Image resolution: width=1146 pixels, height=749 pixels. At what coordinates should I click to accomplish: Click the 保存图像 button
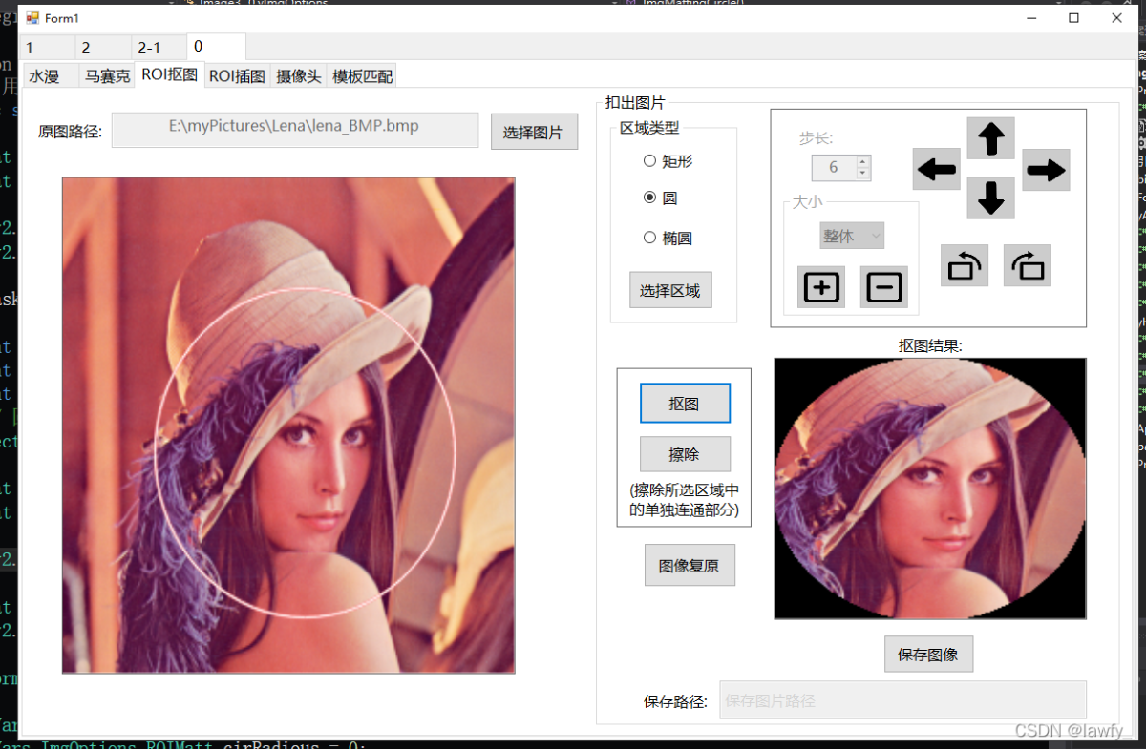tap(928, 655)
